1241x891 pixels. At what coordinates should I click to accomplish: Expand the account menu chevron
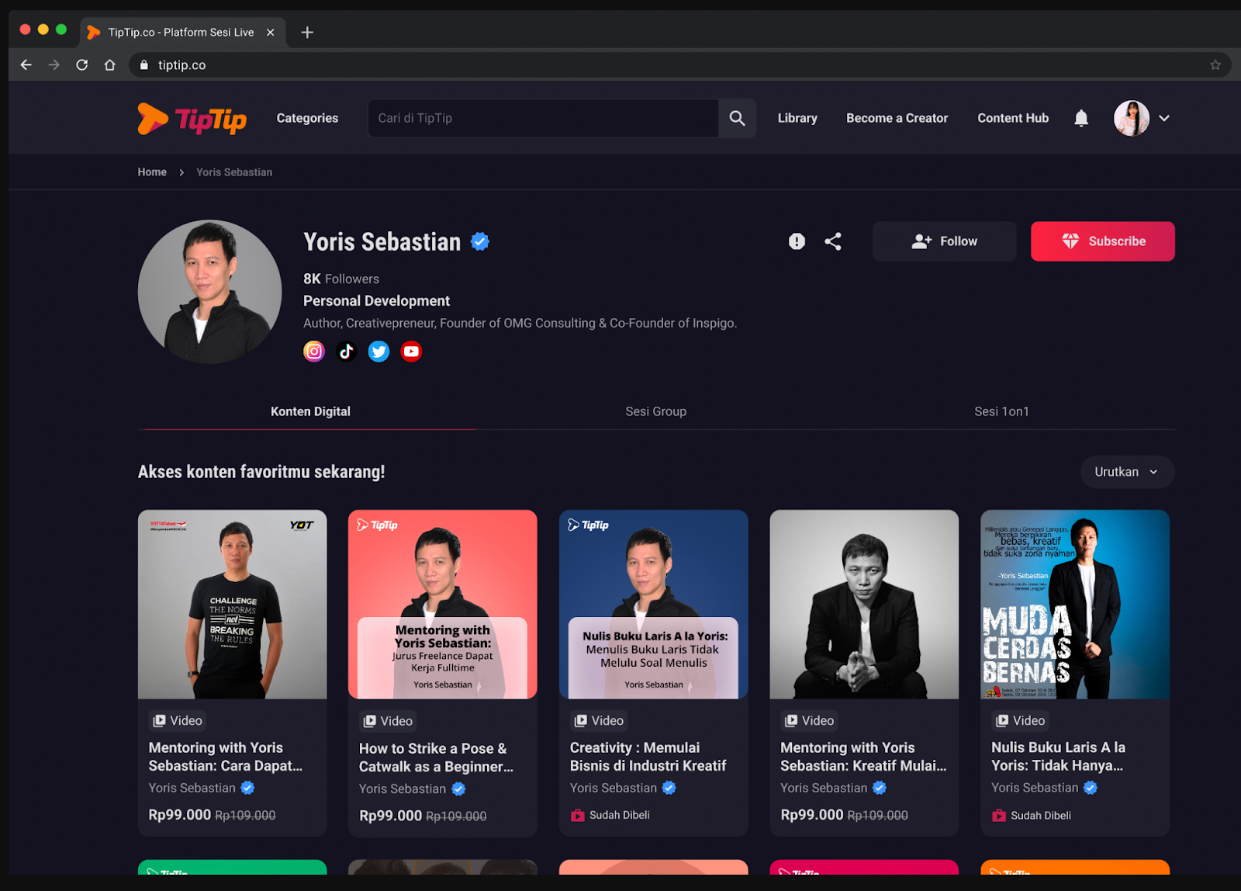tap(1164, 118)
